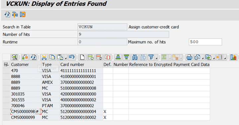Click card number 5120000000100002
The height and width of the screenshot is (125, 239).
(x=81, y=117)
